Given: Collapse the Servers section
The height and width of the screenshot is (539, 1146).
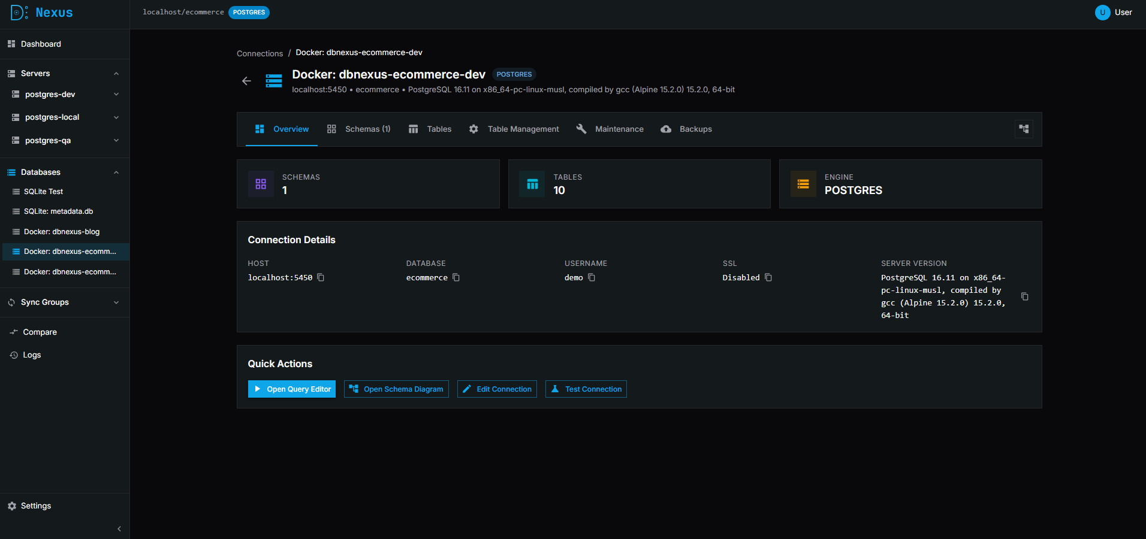Looking at the screenshot, I should click(116, 74).
